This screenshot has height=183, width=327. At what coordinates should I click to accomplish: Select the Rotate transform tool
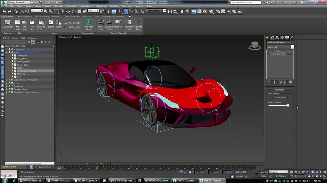pos(74,11)
